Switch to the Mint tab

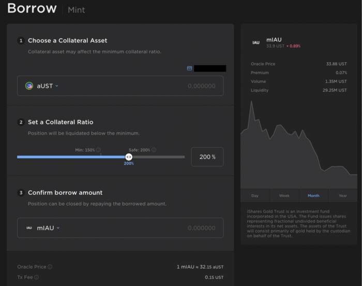pyautogui.click(x=77, y=10)
